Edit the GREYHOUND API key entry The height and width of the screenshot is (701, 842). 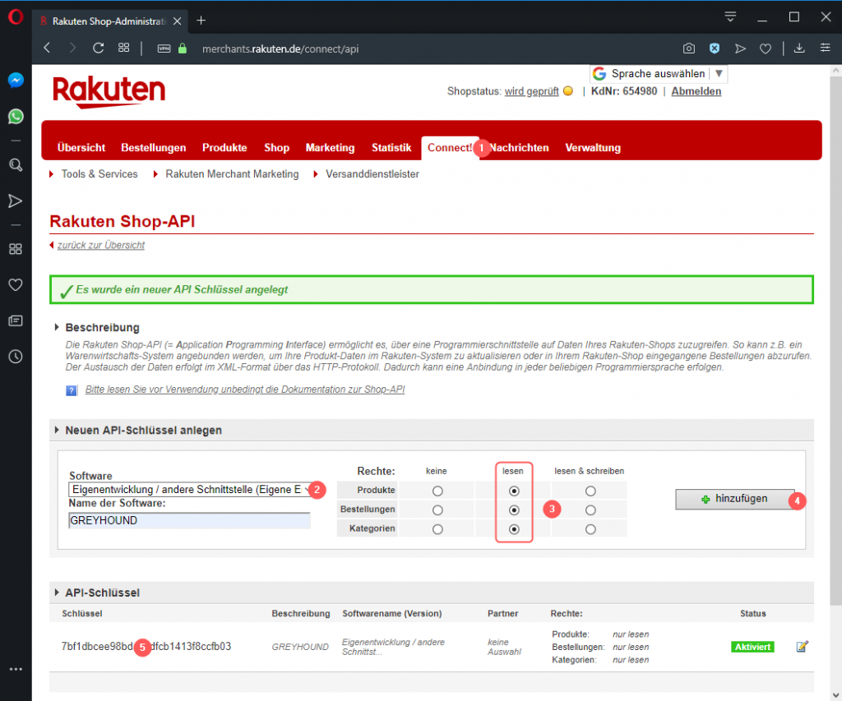click(x=803, y=647)
